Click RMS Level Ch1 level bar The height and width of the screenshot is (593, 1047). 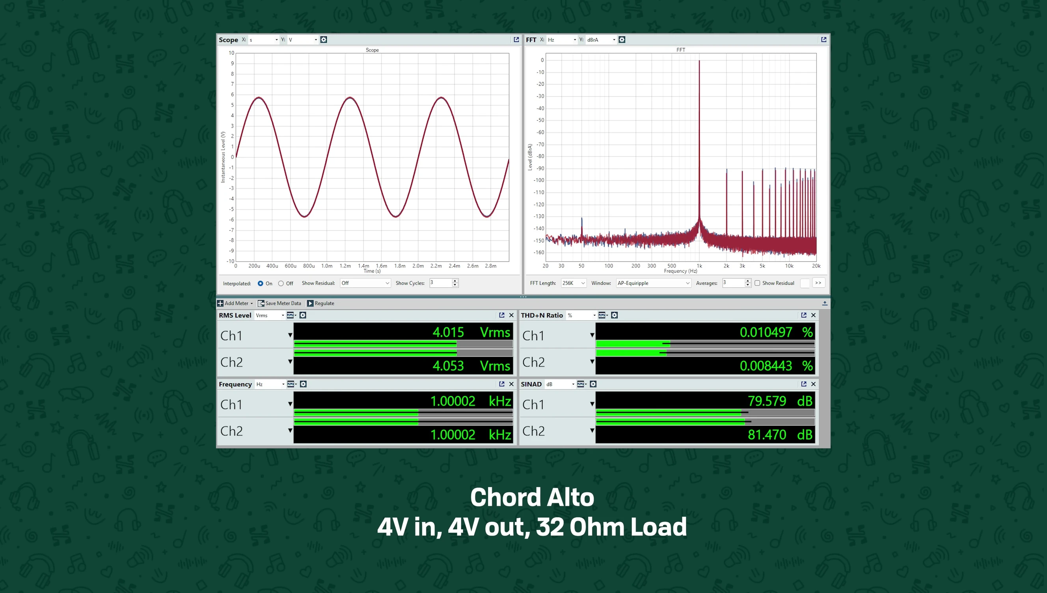click(x=403, y=343)
